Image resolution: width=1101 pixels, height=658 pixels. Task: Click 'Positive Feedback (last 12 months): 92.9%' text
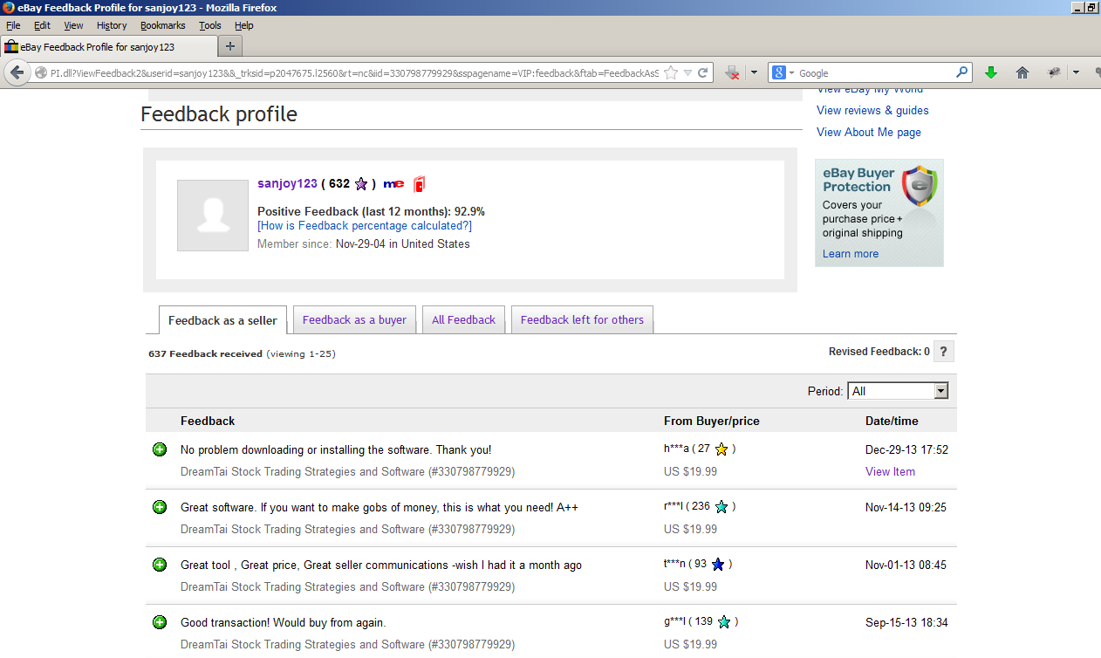pyautogui.click(x=371, y=211)
